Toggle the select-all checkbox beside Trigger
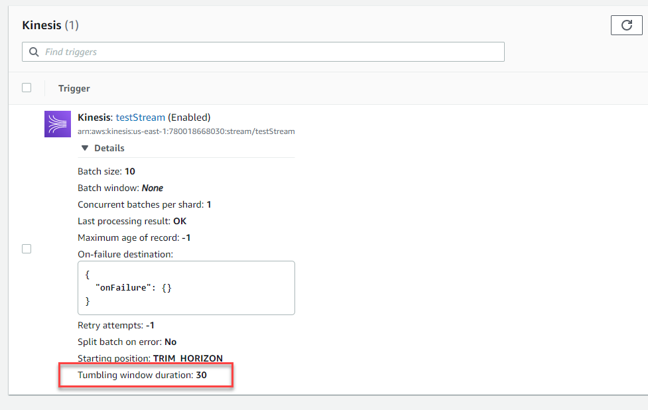This screenshot has width=648, height=410. click(x=27, y=88)
